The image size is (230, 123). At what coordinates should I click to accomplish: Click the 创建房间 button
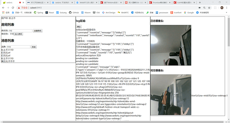click(x=38, y=31)
